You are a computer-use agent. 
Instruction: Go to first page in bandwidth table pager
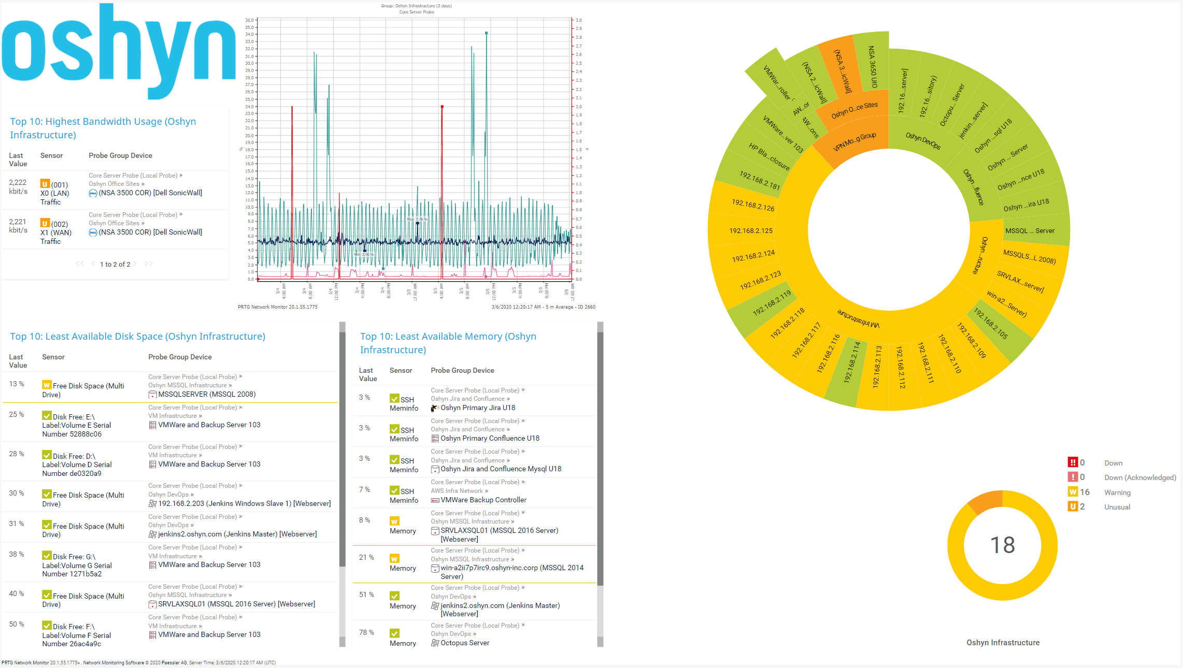click(80, 264)
